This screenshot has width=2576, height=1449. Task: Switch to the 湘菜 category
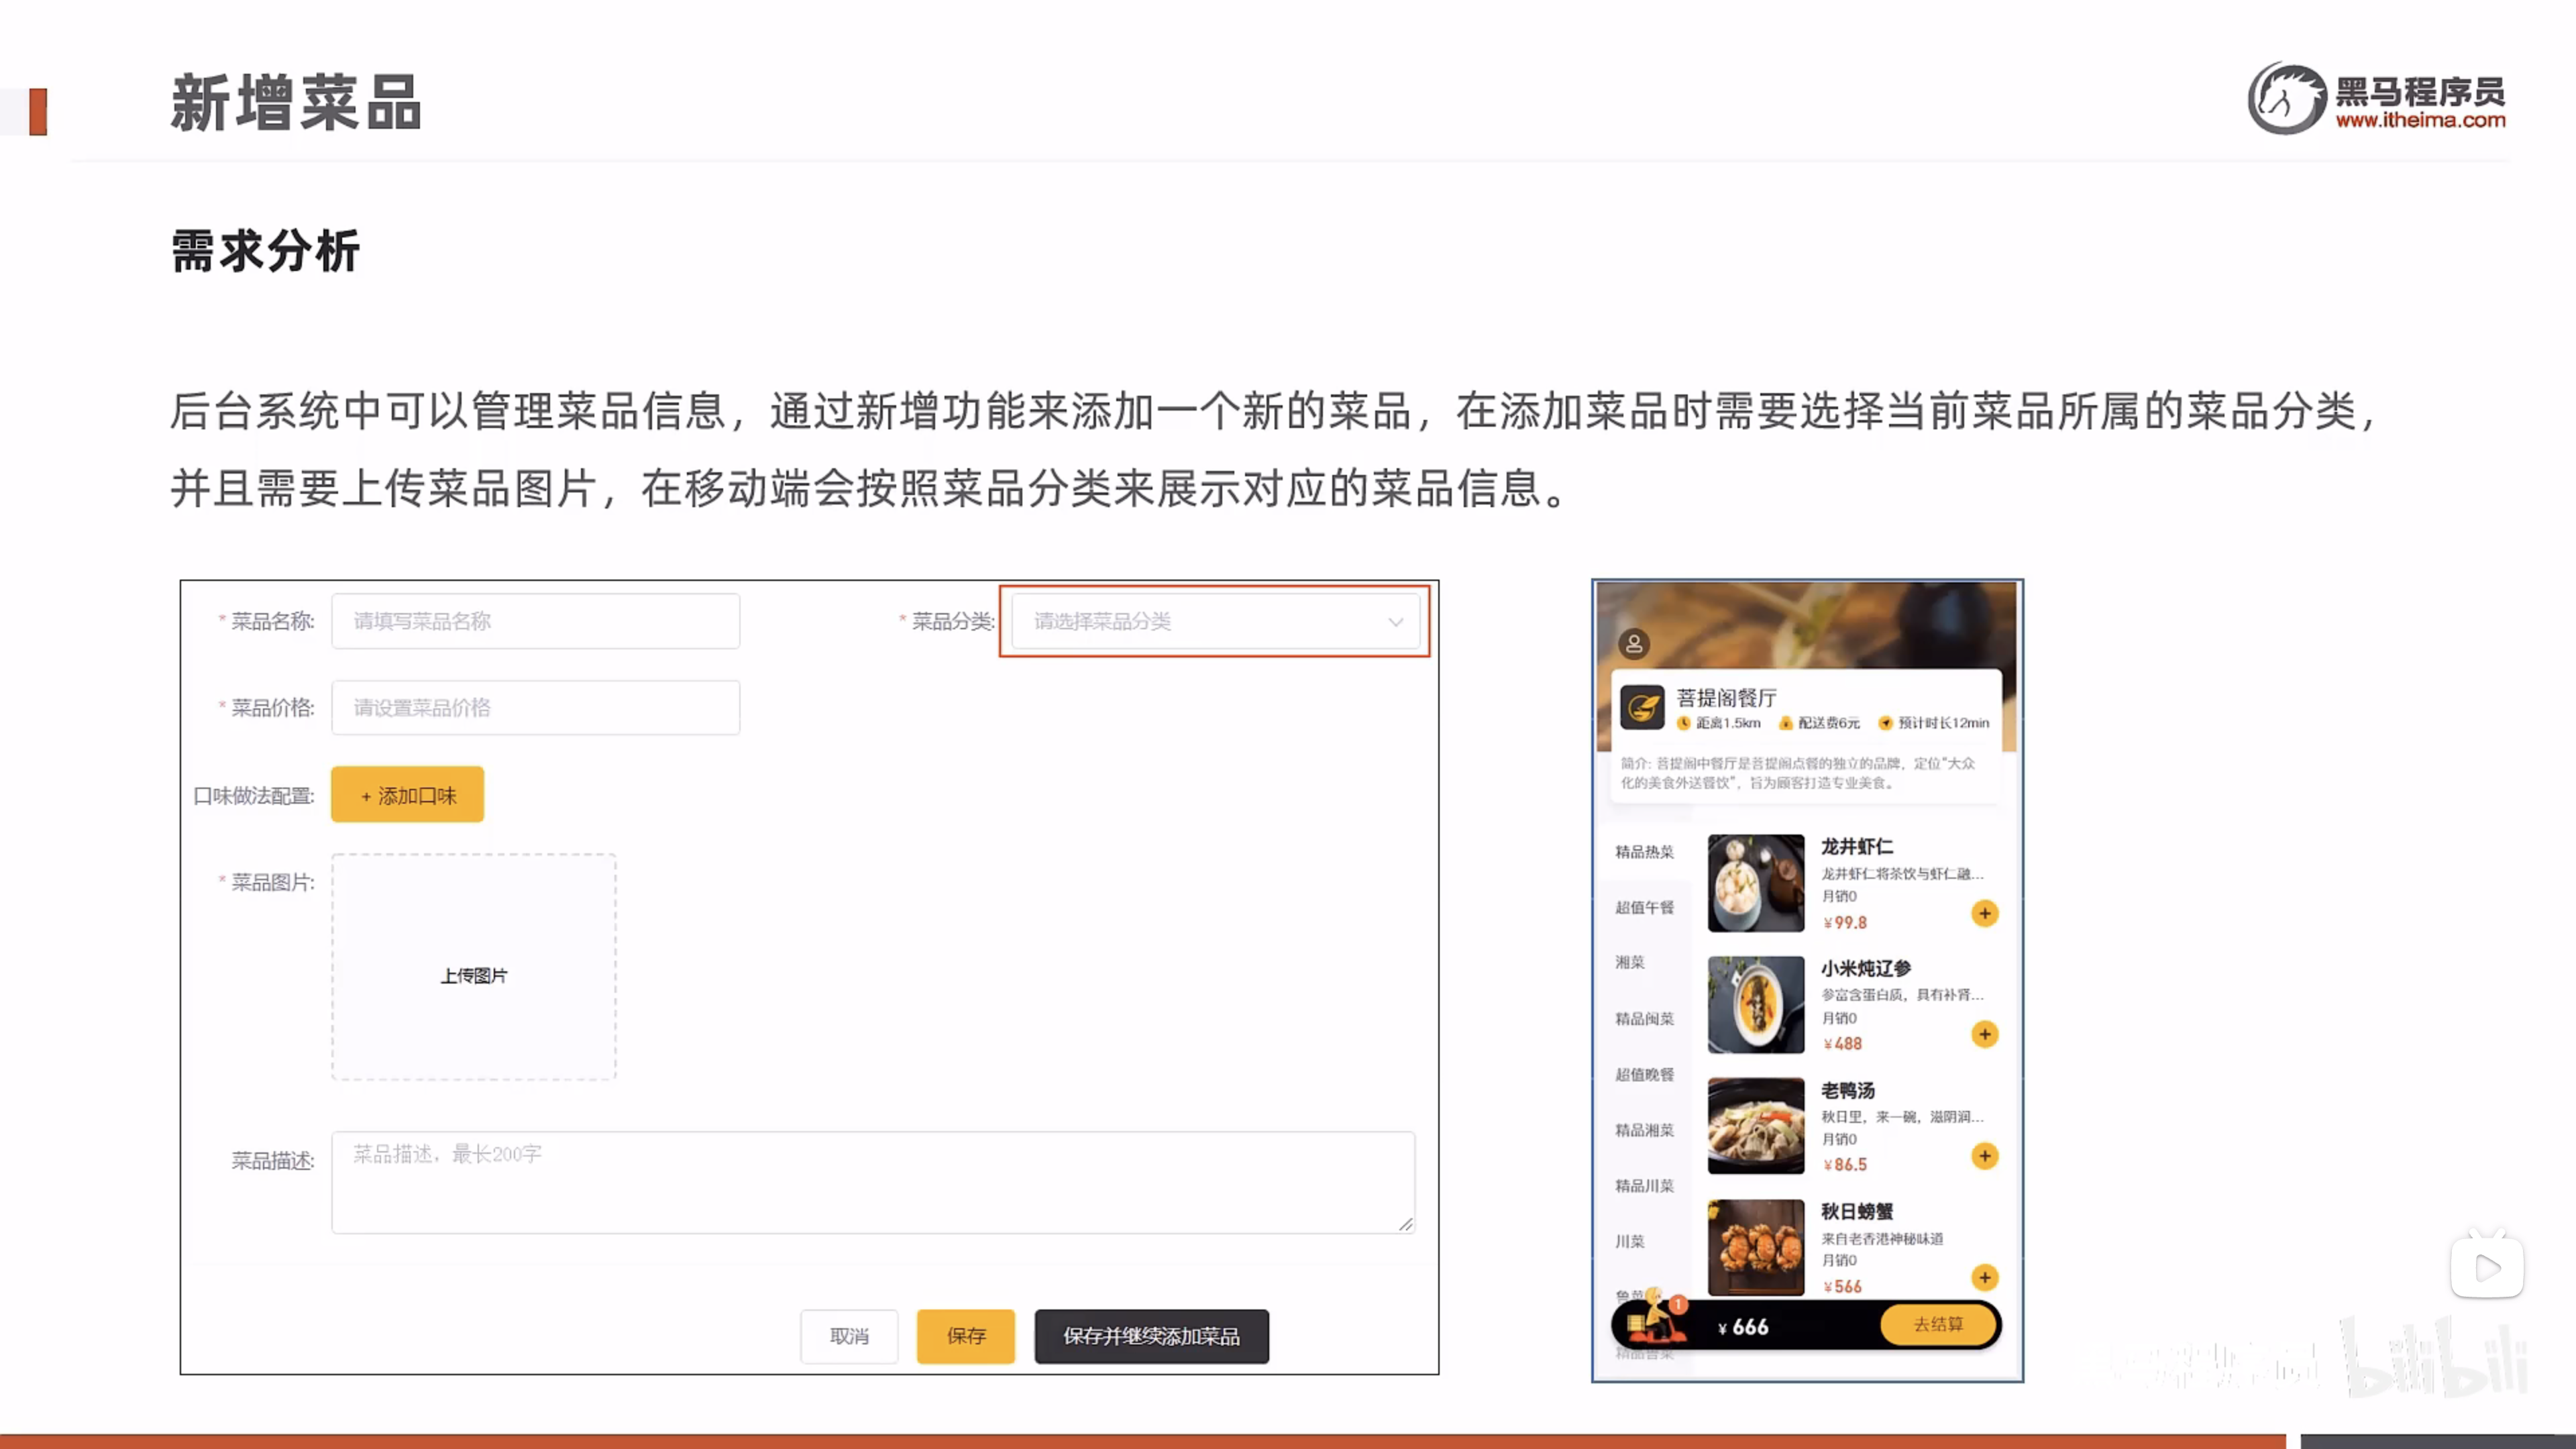pyautogui.click(x=1629, y=962)
